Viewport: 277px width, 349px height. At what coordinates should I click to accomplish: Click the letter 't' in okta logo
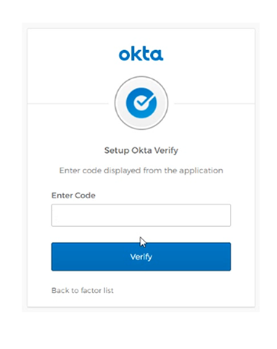146,54
